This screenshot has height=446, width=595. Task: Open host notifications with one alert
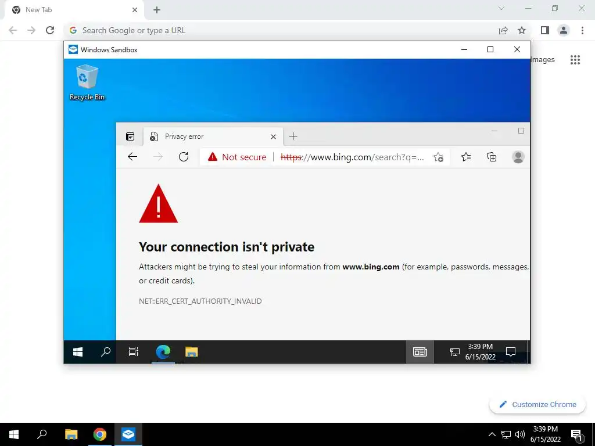576,435
